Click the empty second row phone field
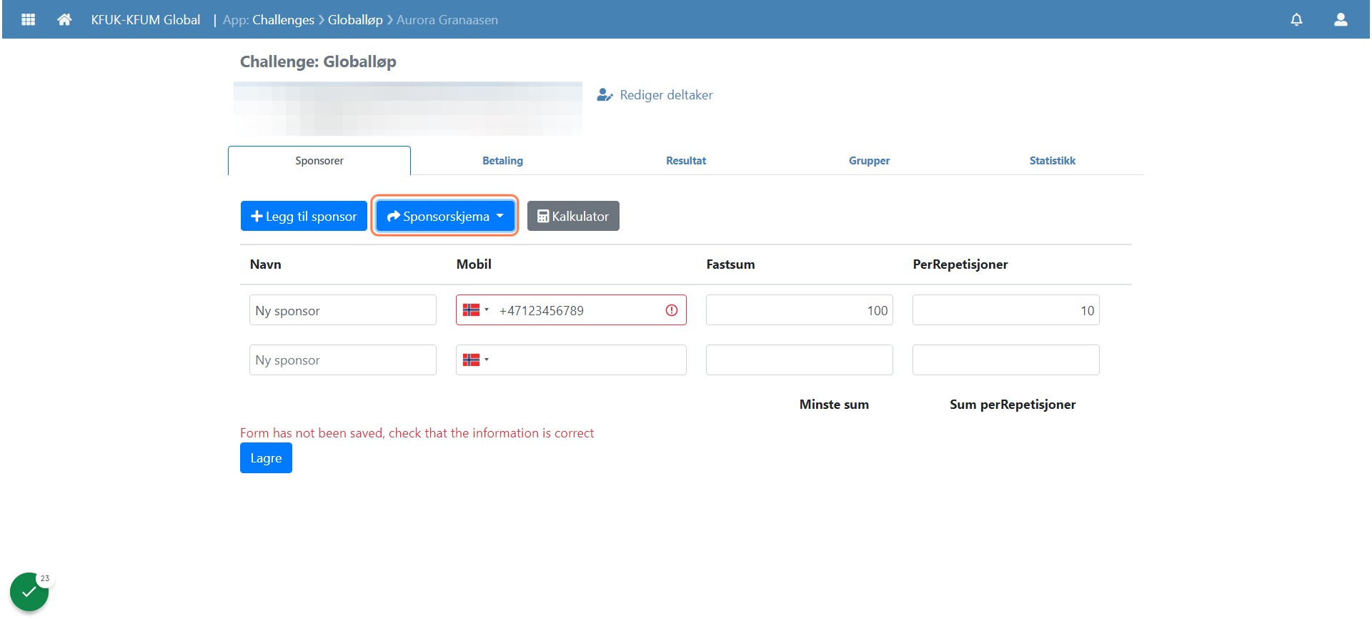1372x619 pixels. 571,360
